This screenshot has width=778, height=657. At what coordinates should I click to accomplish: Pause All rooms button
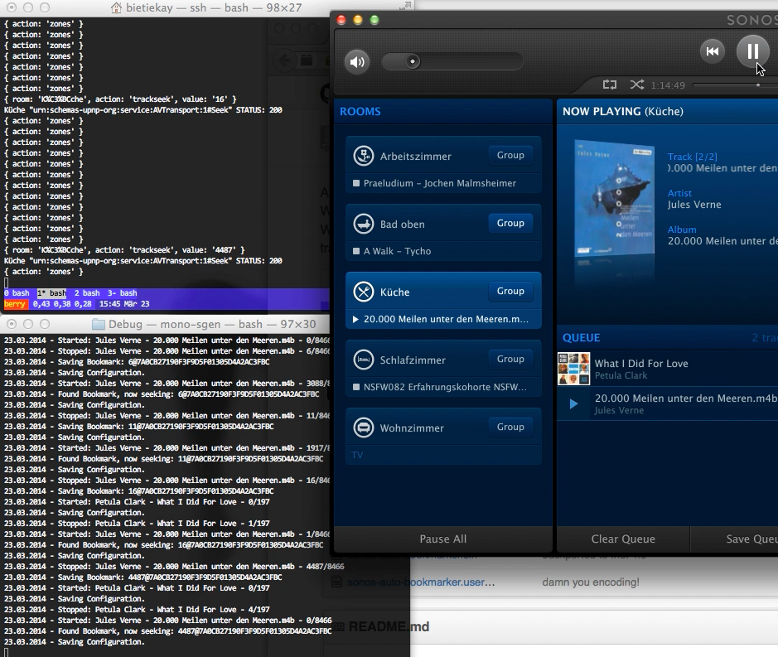(443, 539)
